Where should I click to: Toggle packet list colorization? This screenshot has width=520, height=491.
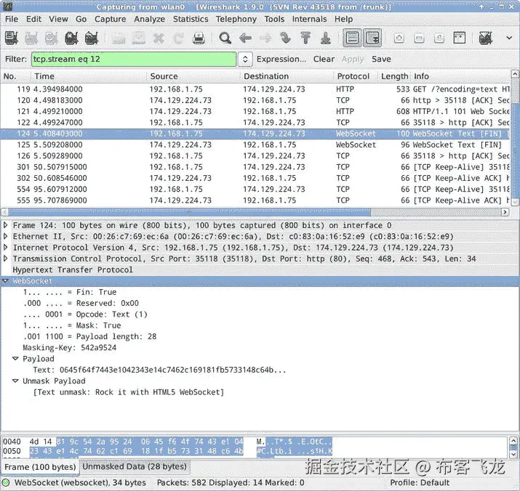(352, 38)
